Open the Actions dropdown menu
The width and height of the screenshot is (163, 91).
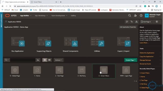(x=59, y=60)
